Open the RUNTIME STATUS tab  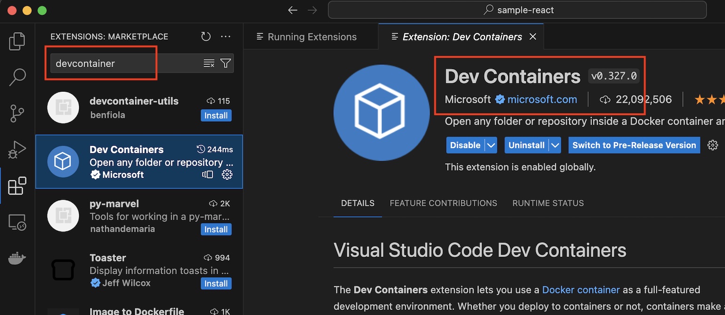pos(548,203)
